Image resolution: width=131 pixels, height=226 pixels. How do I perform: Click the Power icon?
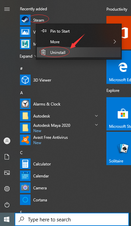(7, 205)
